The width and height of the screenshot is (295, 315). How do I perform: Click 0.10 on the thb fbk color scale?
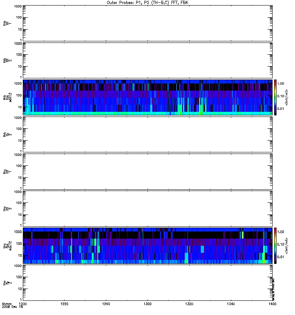coord(280,96)
